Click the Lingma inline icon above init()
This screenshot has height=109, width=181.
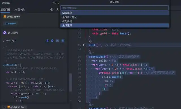pos(90,41)
